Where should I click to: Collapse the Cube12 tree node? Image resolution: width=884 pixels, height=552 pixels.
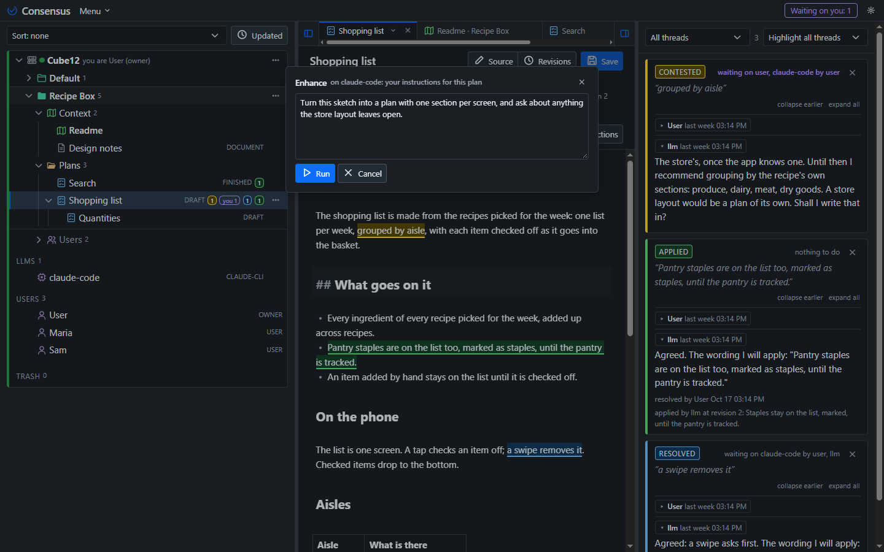coord(19,60)
